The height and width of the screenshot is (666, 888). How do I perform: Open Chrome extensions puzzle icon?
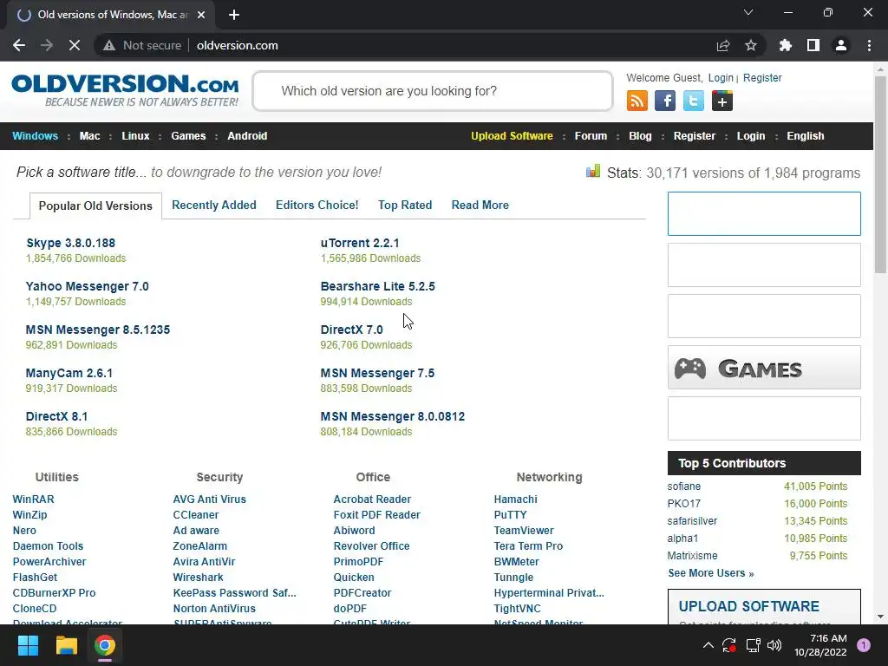786,45
